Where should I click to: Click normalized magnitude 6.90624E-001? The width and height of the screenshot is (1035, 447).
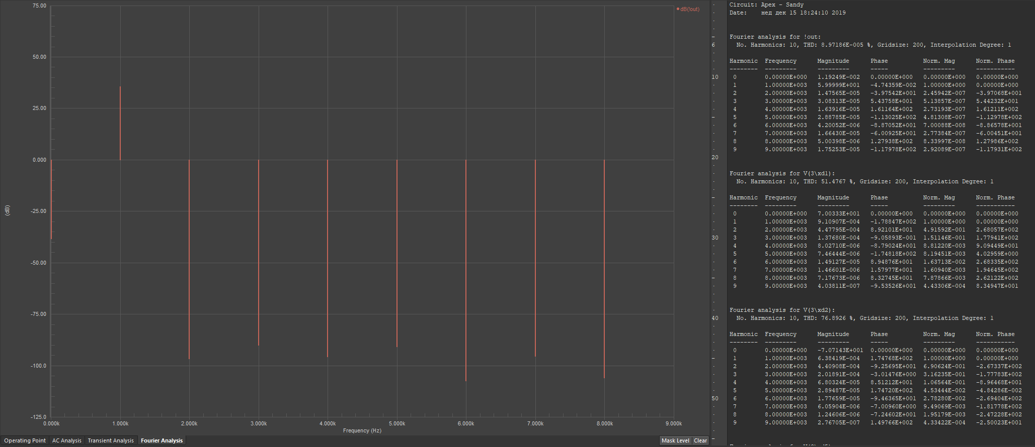click(944, 366)
